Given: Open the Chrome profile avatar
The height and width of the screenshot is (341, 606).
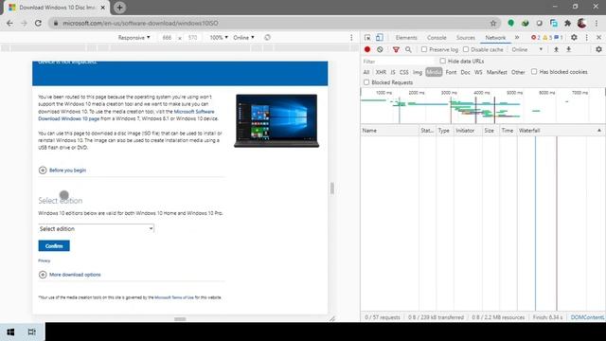Looking at the screenshot, I should point(581,23).
